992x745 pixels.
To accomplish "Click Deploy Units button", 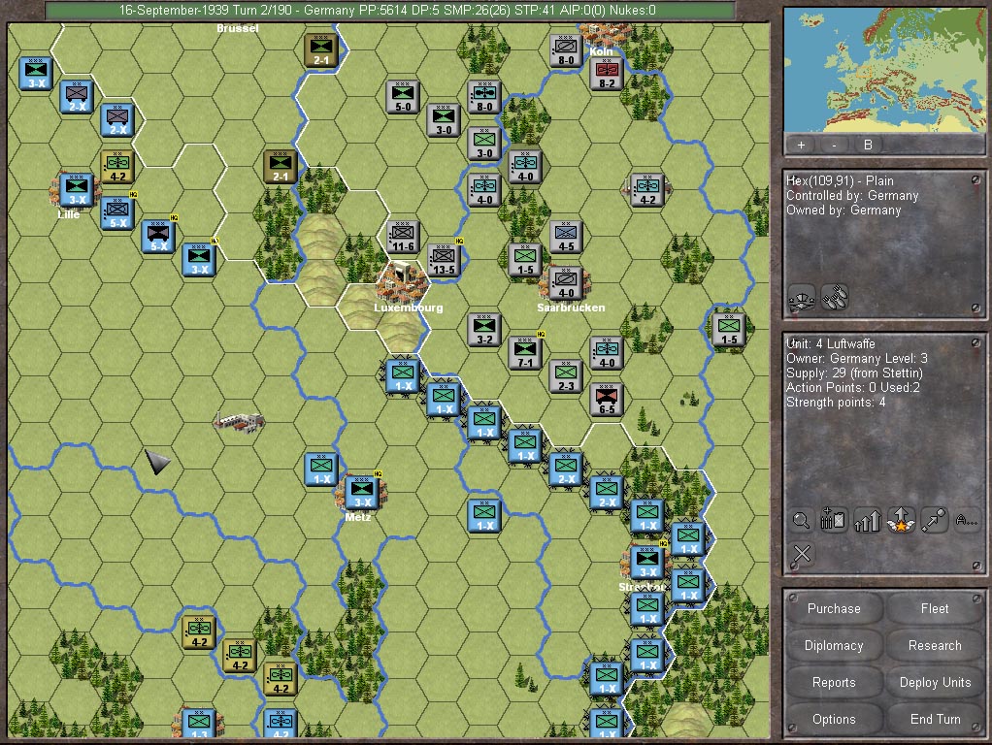I will point(935,682).
